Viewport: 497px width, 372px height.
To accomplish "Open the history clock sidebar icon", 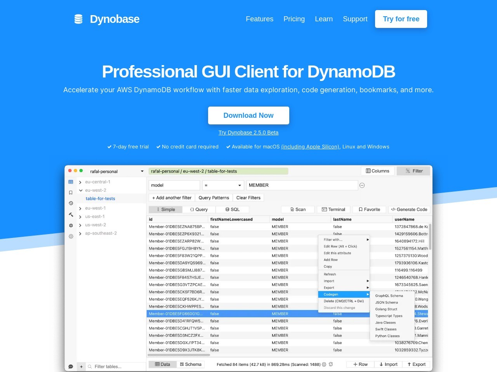I will pyautogui.click(x=71, y=203).
